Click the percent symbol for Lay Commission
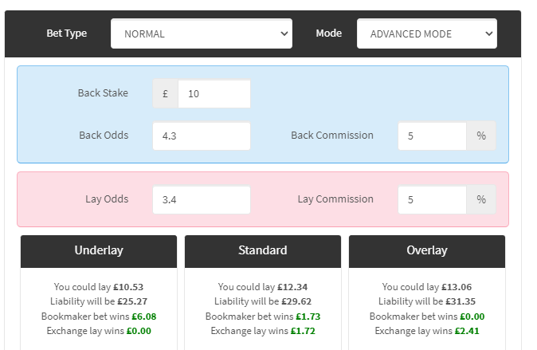 tap(481, 199)
